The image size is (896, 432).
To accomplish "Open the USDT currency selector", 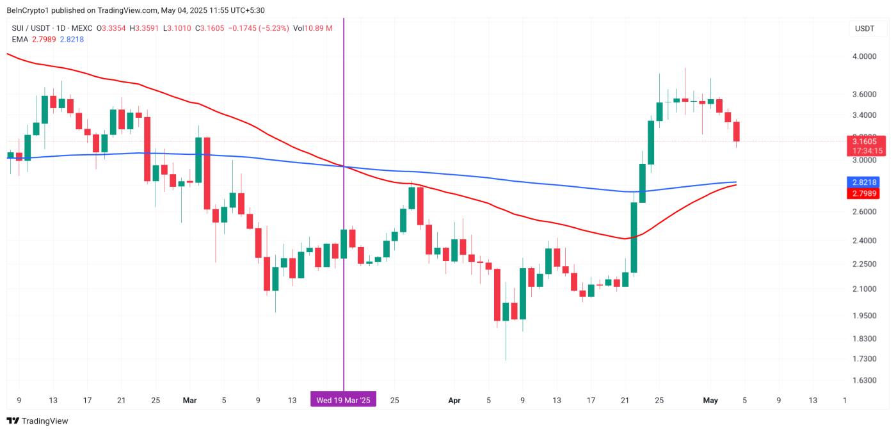I will pos(865,29).
